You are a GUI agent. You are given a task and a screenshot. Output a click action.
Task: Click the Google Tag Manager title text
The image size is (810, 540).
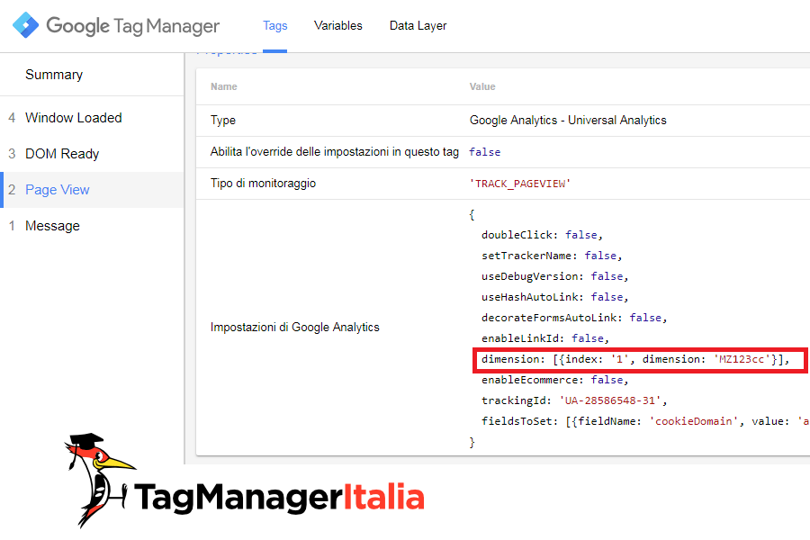133,26
